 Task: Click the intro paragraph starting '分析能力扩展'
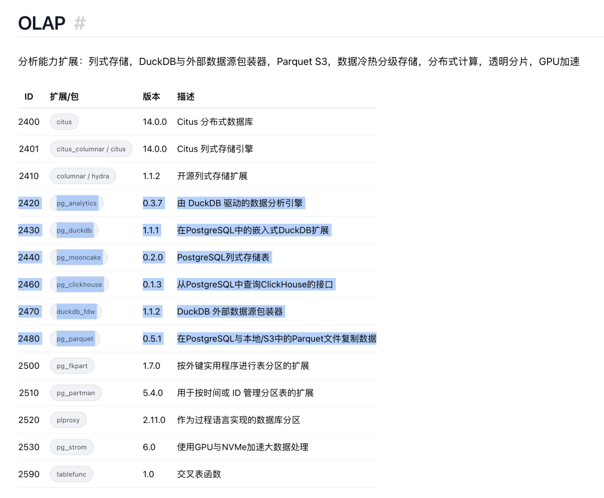click(299, 62)
